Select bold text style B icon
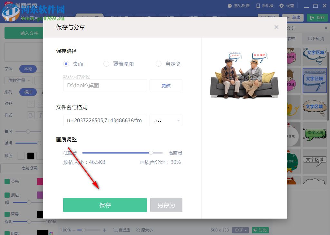The height and width of the screenshot is (235, 330). 31,115
